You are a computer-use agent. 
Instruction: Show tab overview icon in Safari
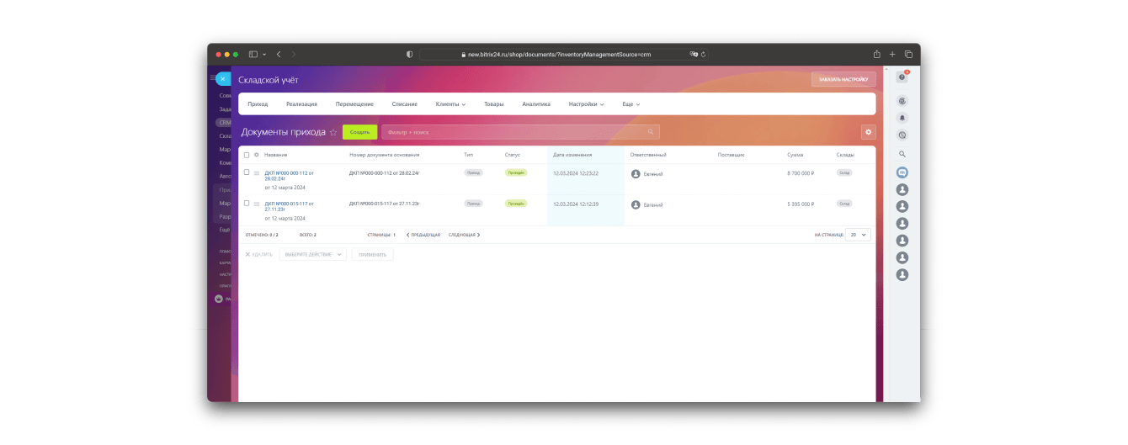908,54
